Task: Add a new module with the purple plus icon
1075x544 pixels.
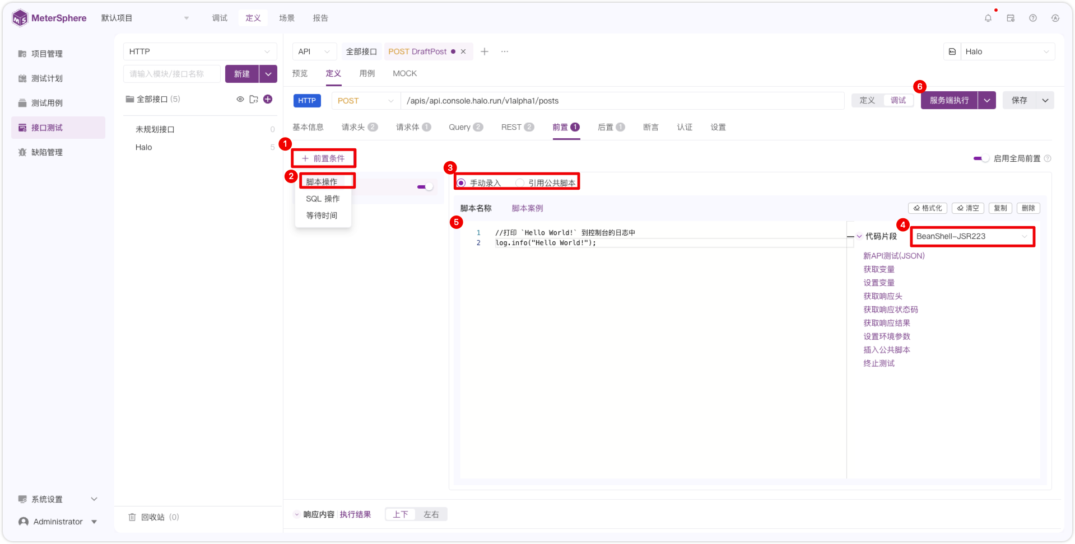Action: tap(268, 99)
